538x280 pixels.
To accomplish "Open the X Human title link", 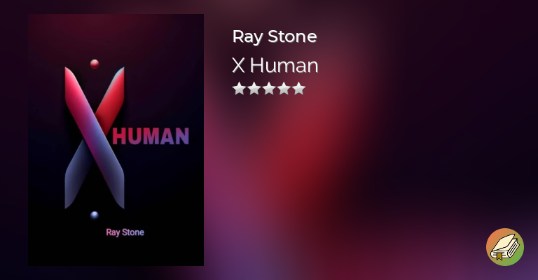I will tap(275, 65).
